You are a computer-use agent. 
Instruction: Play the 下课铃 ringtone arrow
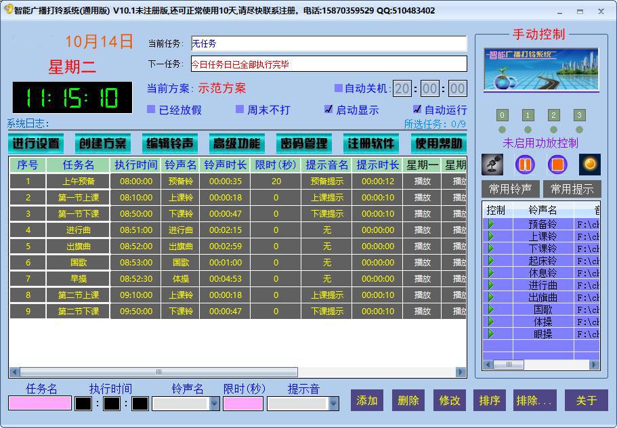[491, 249]
